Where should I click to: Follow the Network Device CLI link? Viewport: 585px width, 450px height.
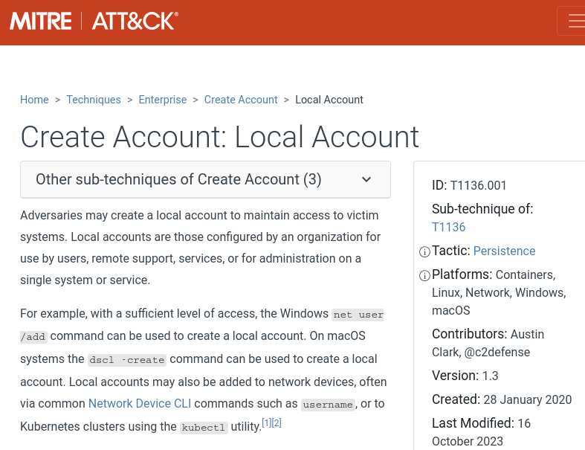140,404
